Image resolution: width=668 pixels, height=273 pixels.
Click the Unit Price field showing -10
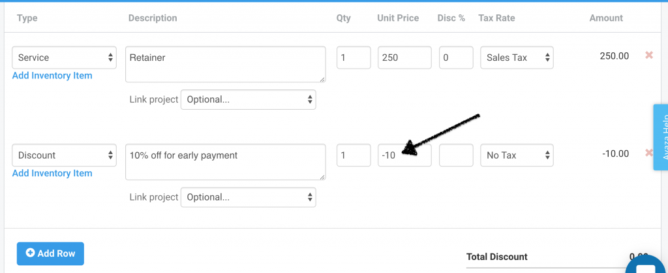click(404, 155)
